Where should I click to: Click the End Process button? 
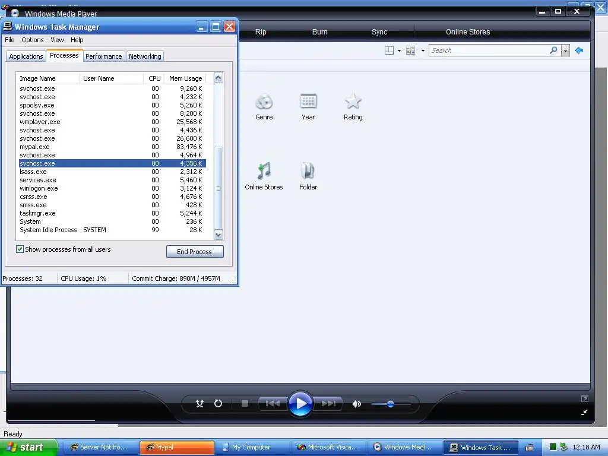tap(195, 252)
